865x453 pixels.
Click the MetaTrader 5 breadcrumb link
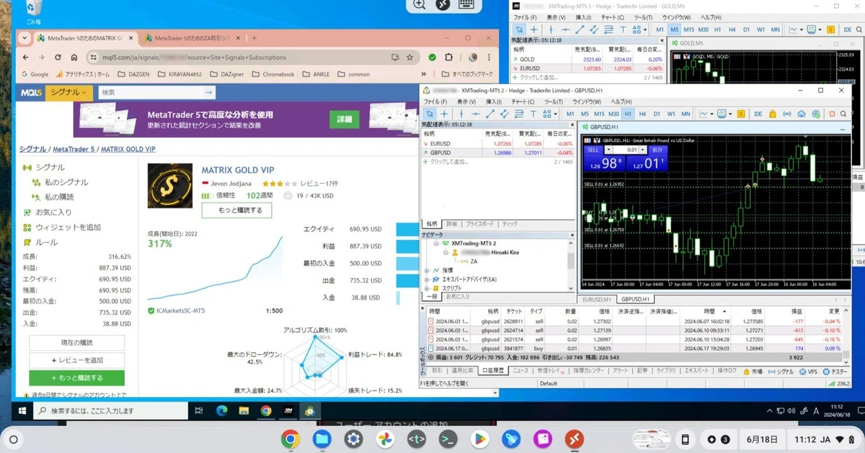[x=74, y=149]
